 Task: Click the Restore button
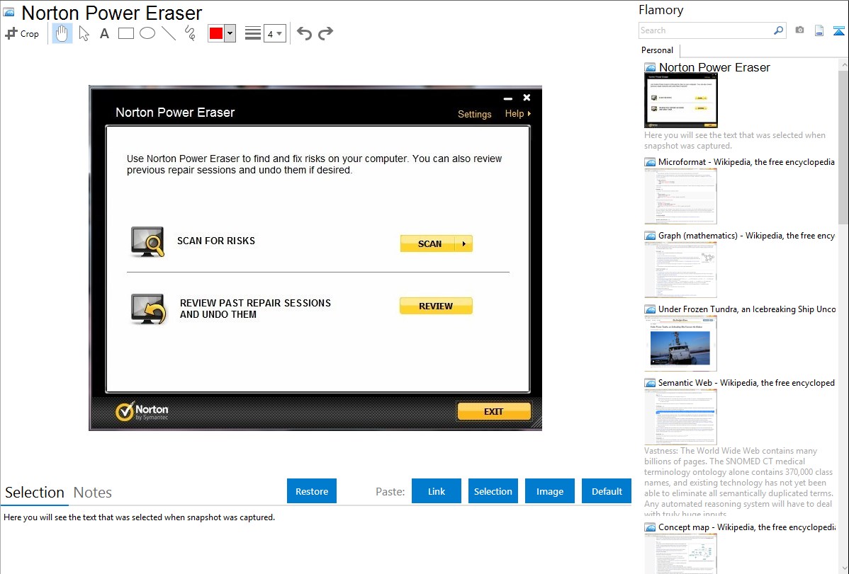pyautogui.click(x=312, y=491)
